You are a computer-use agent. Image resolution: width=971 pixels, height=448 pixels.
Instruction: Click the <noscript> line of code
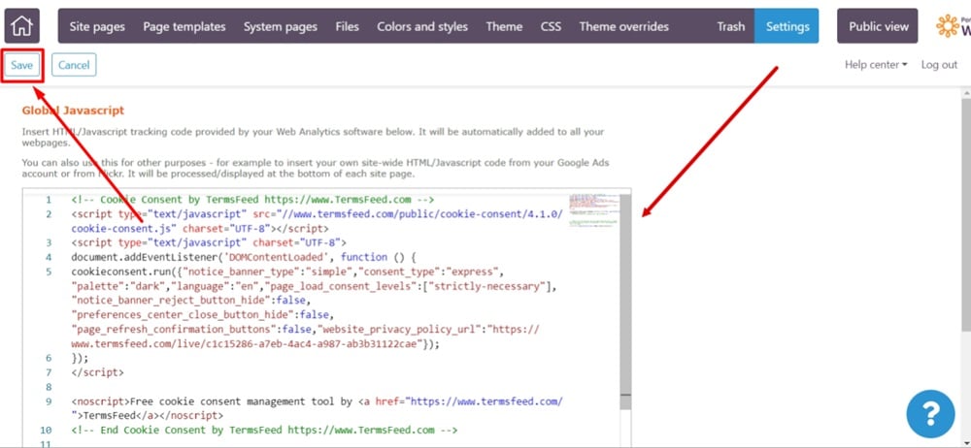(318, 401)
